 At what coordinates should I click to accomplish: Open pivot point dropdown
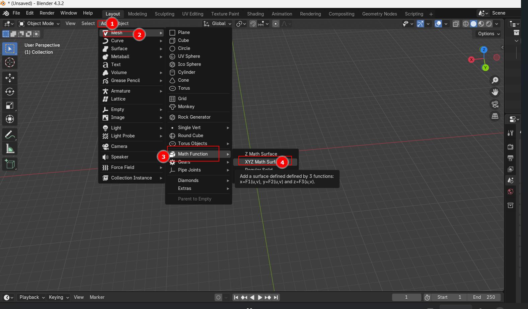tap(241, 24)
